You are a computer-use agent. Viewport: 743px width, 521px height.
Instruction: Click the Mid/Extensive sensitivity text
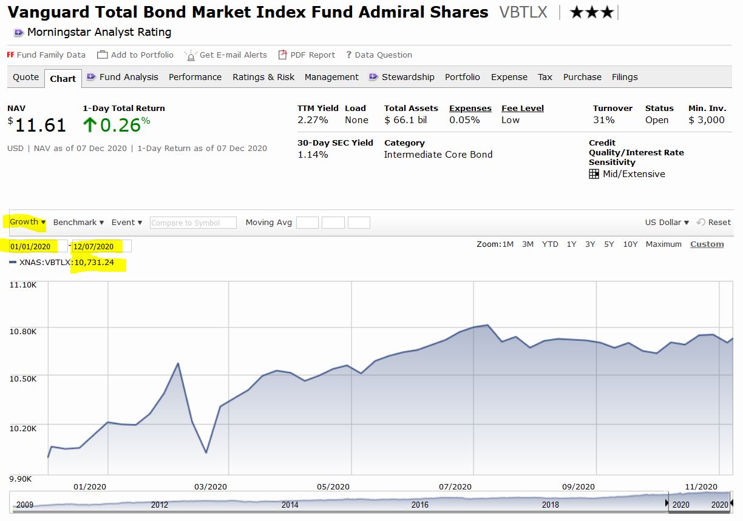point(634,174)
